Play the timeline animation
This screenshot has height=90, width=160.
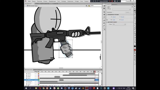43,86
